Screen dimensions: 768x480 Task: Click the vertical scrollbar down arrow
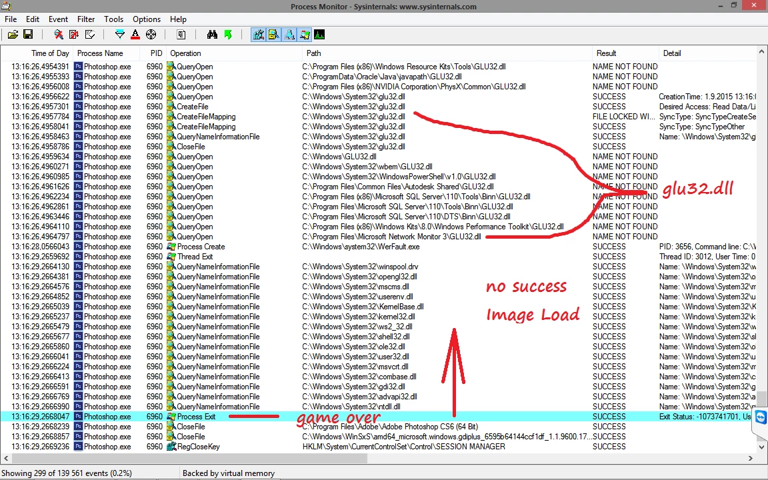point(761,447)
